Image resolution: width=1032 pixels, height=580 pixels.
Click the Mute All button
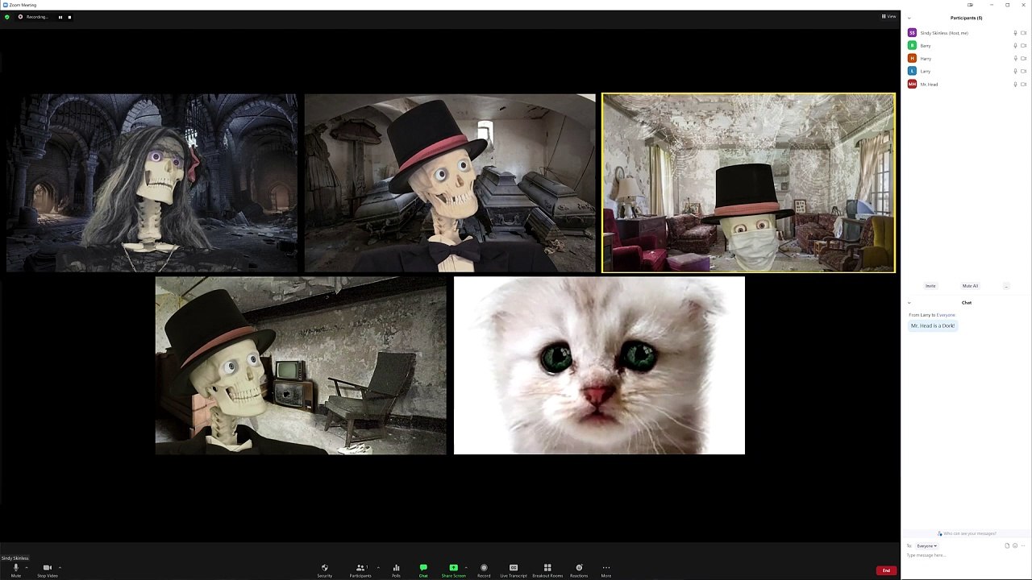(x=970, y=286)
